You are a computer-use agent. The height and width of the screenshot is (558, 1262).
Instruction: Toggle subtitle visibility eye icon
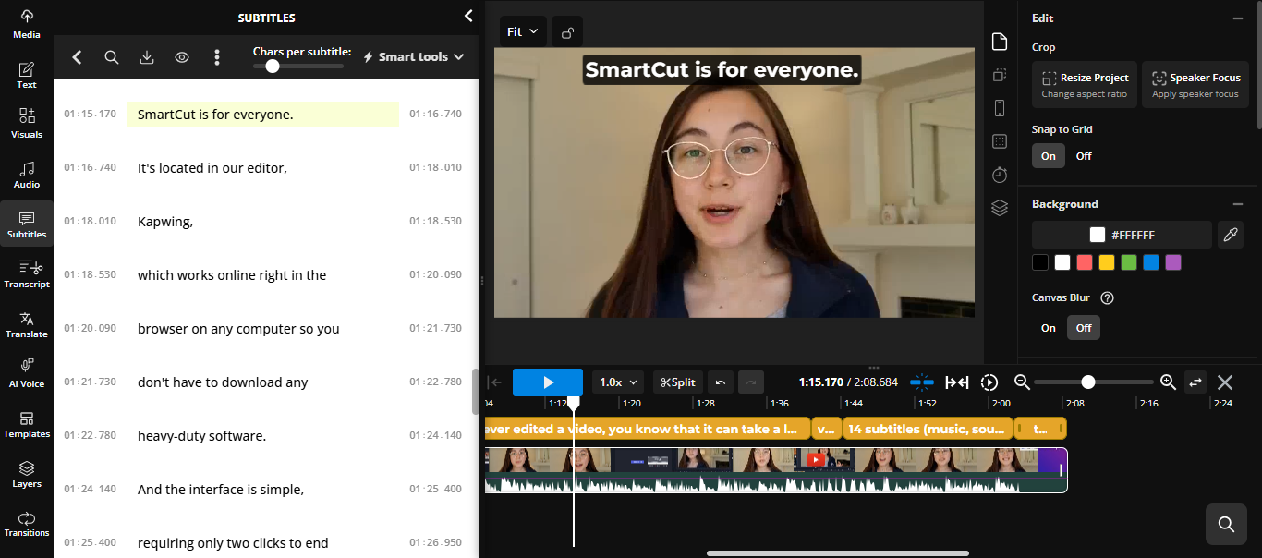click(182, 57)
